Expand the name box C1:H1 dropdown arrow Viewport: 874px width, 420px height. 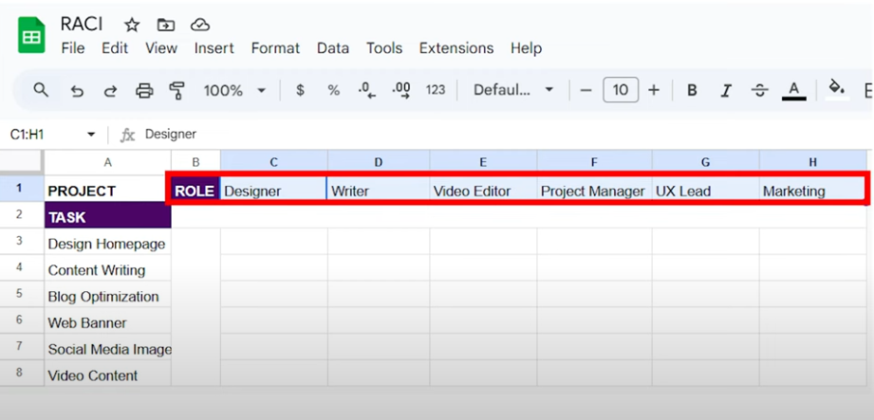[91, 135]
